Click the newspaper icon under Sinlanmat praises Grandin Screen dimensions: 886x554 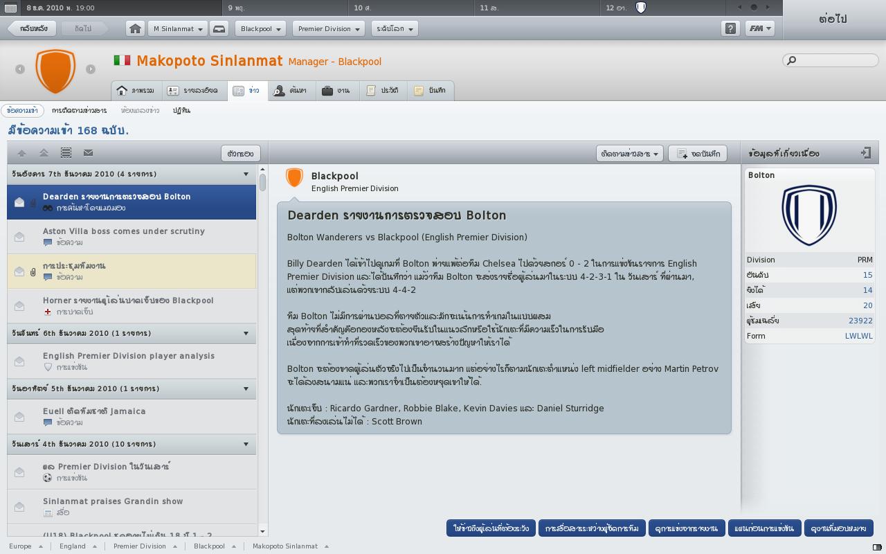tap(48, 512)
